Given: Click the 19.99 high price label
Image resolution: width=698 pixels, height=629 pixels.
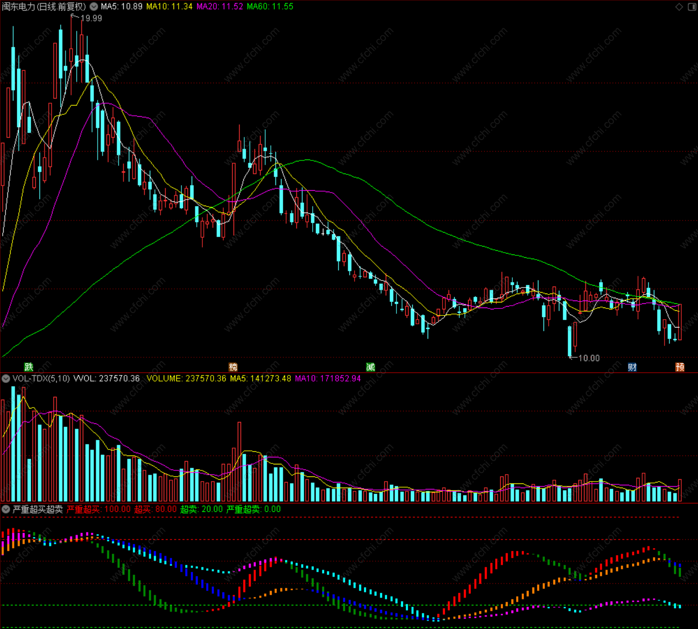Looking at the screenshot, I should [x=91, y=18].
